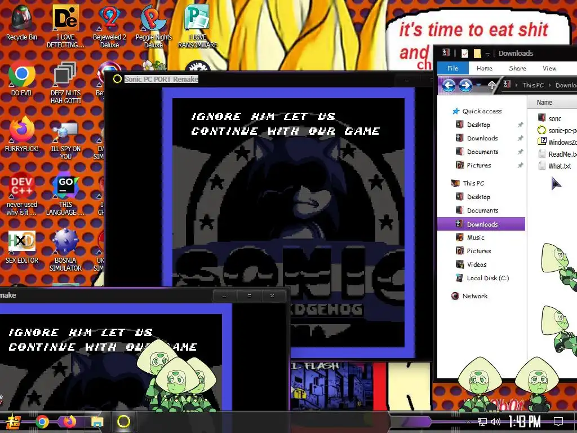Open Firefox from the taskbar
This screenshot has height=433, width=577.
coord(69,422)
